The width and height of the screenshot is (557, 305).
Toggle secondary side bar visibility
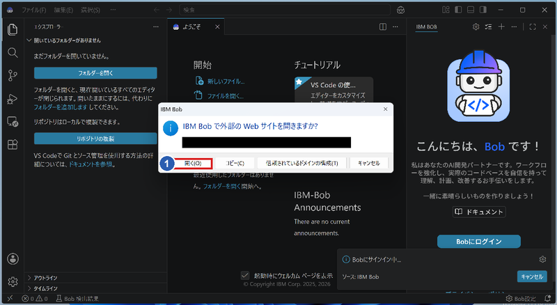483,10
